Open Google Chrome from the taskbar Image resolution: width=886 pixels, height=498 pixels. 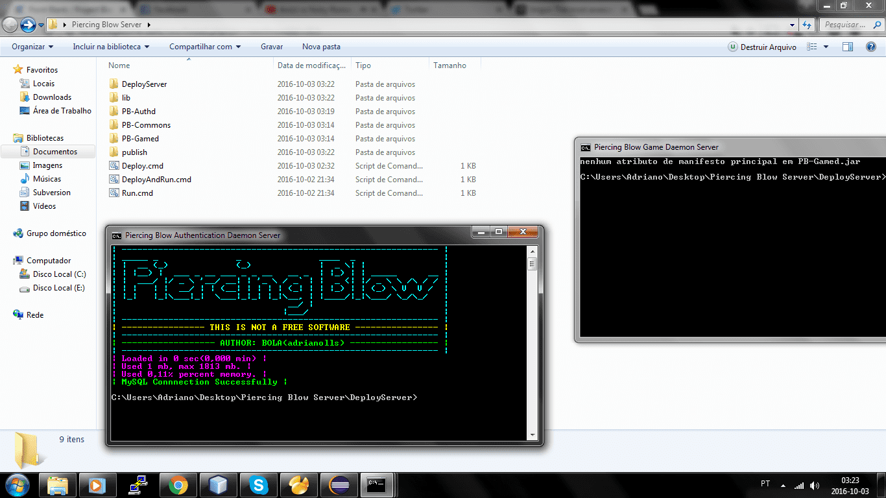tap(178, 485)
